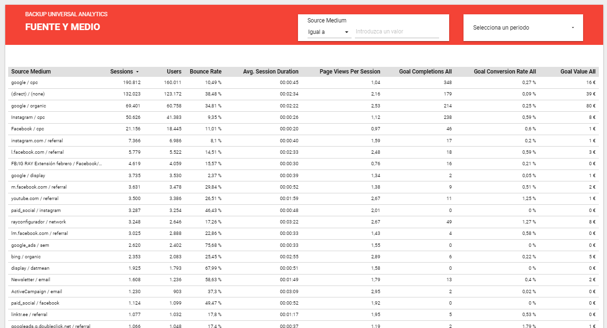Select the 'Instagram / cpc' row
Image resolution: width=607 pixels, height=328 pixels.
(x=303, y=117)
